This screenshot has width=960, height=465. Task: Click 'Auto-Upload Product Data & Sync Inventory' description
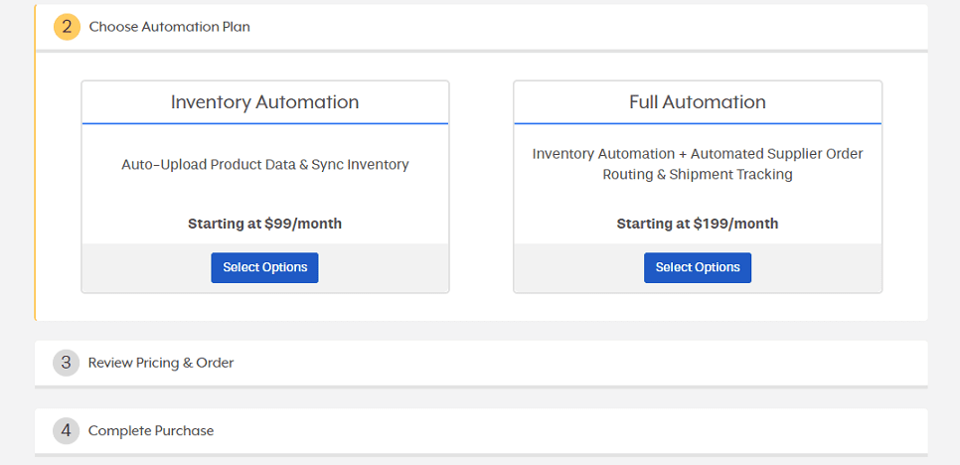click(x=265, y=164)
